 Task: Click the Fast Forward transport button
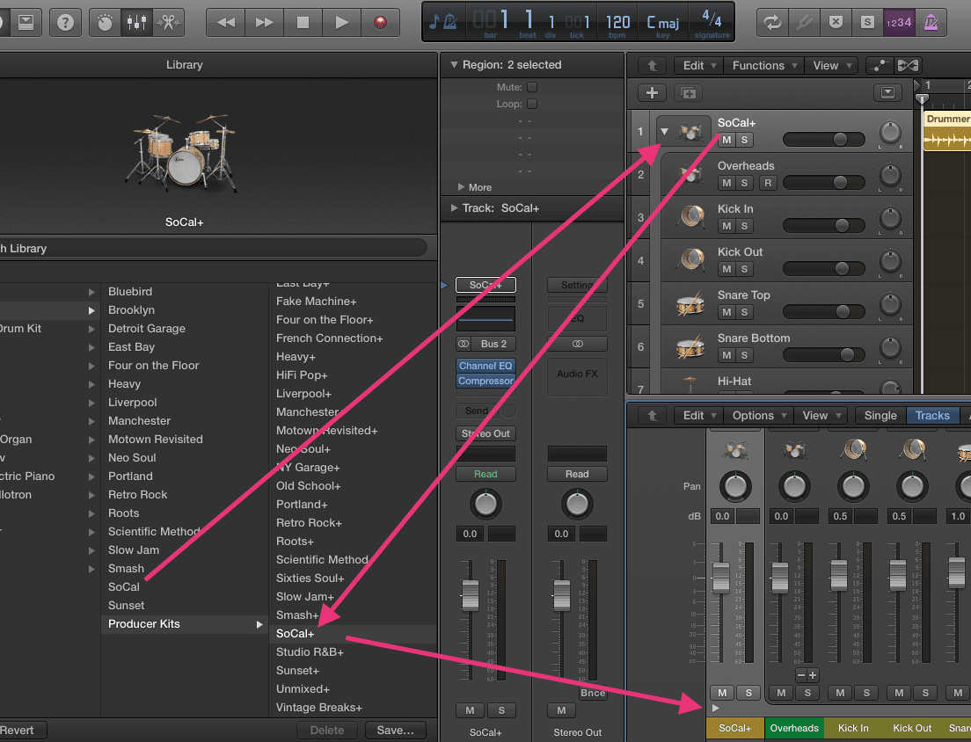[264, 23]
